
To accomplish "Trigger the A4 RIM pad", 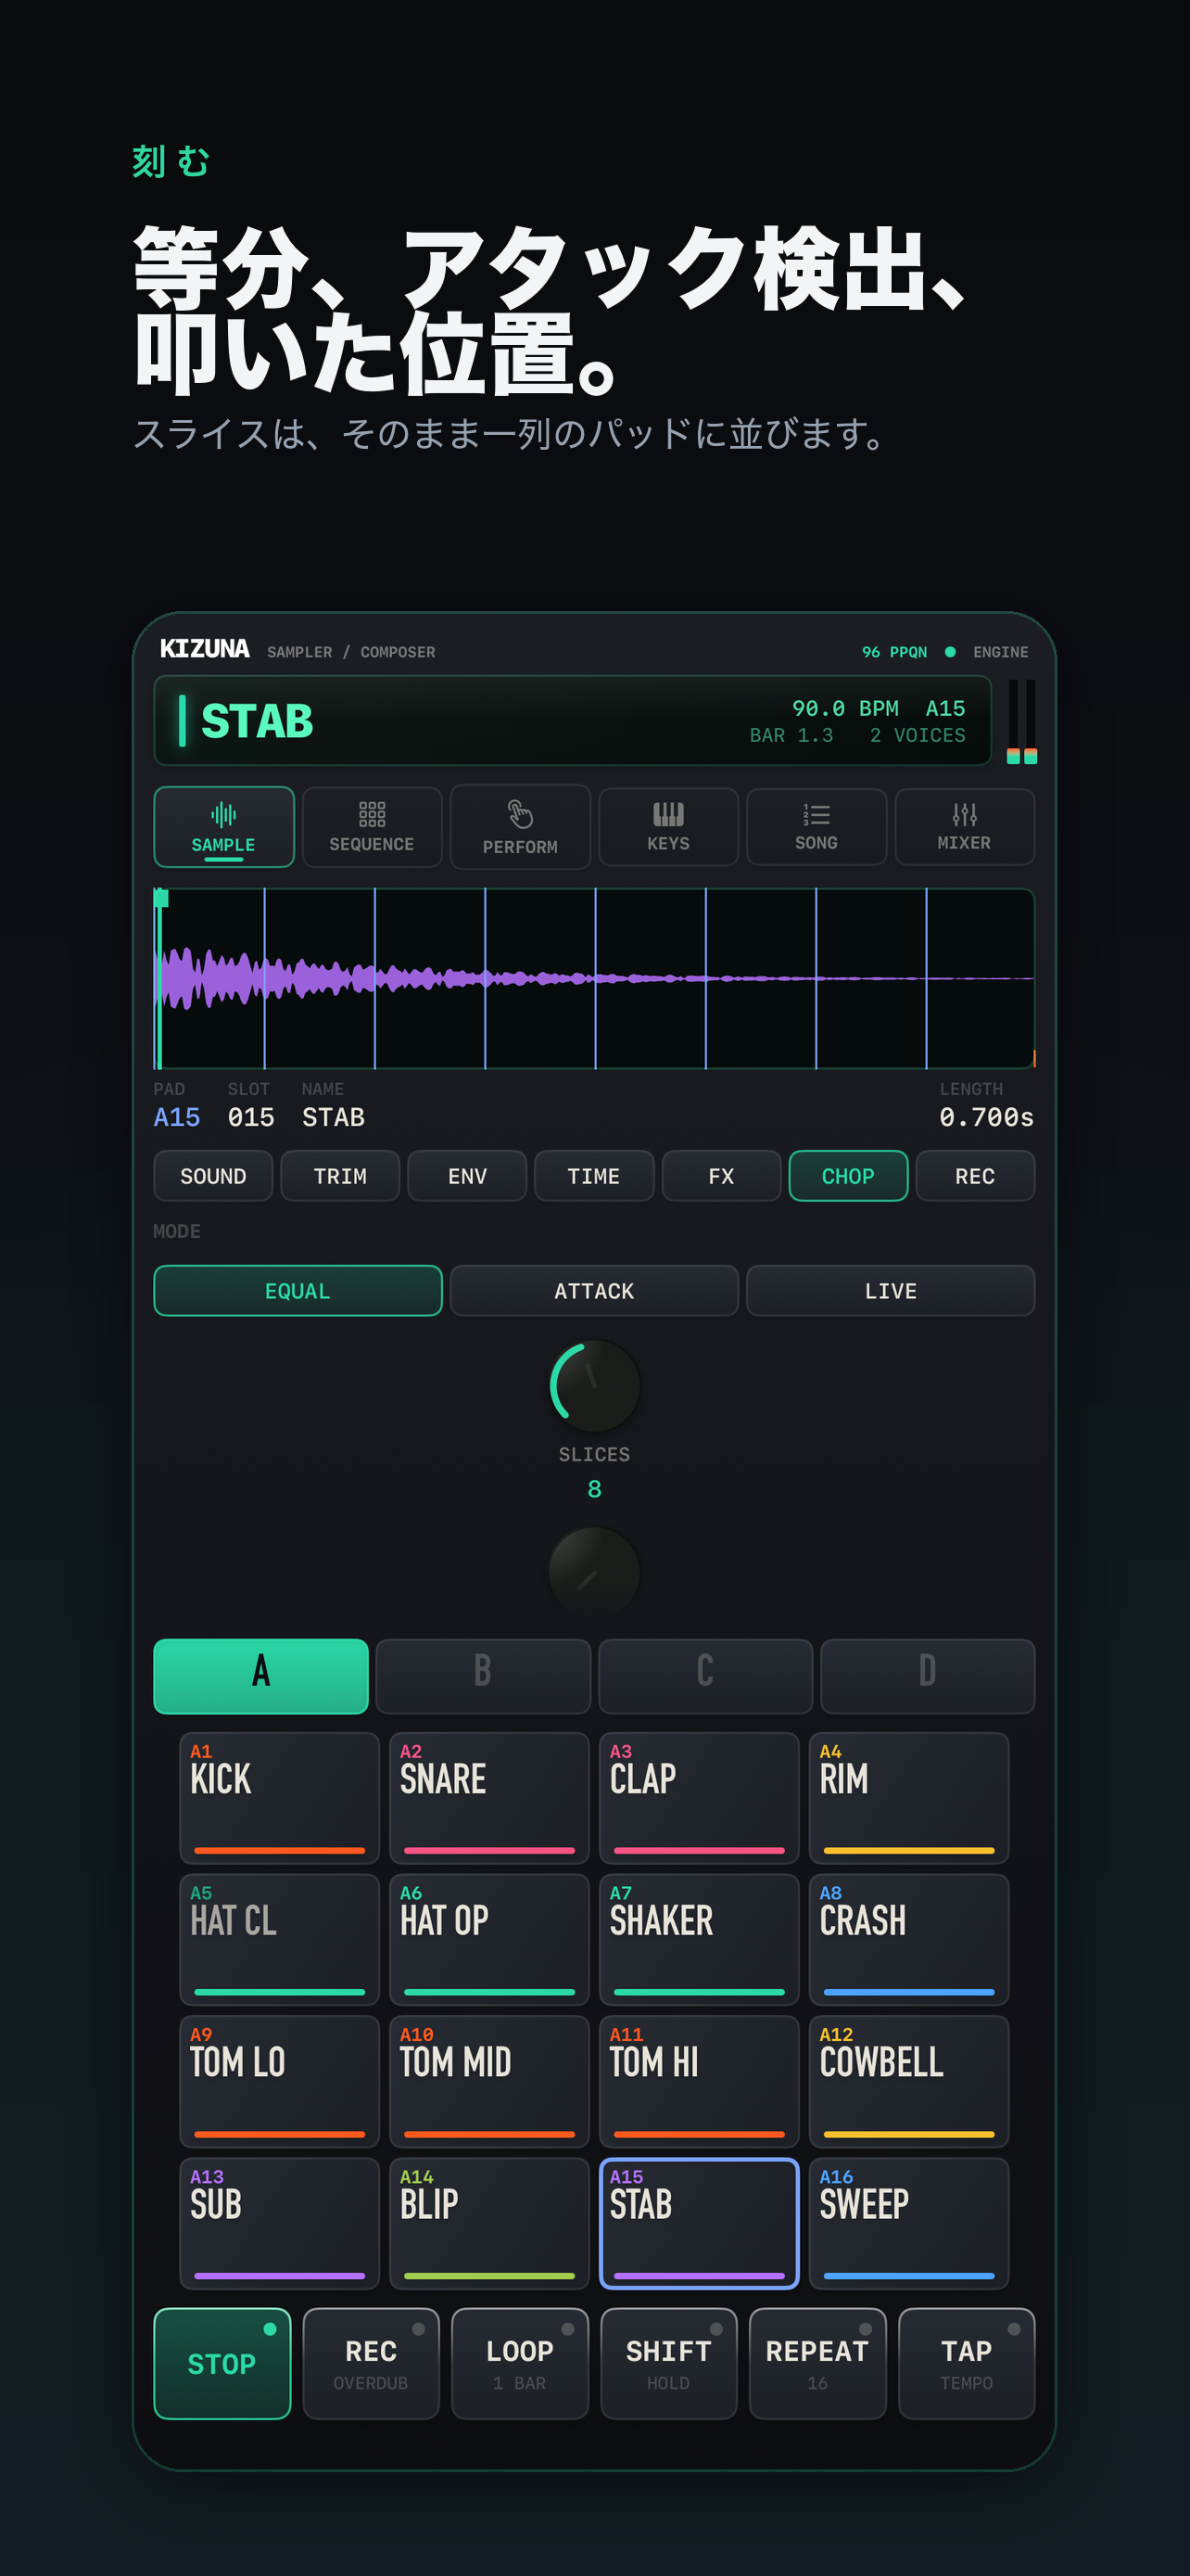I will coord(909,1798).
